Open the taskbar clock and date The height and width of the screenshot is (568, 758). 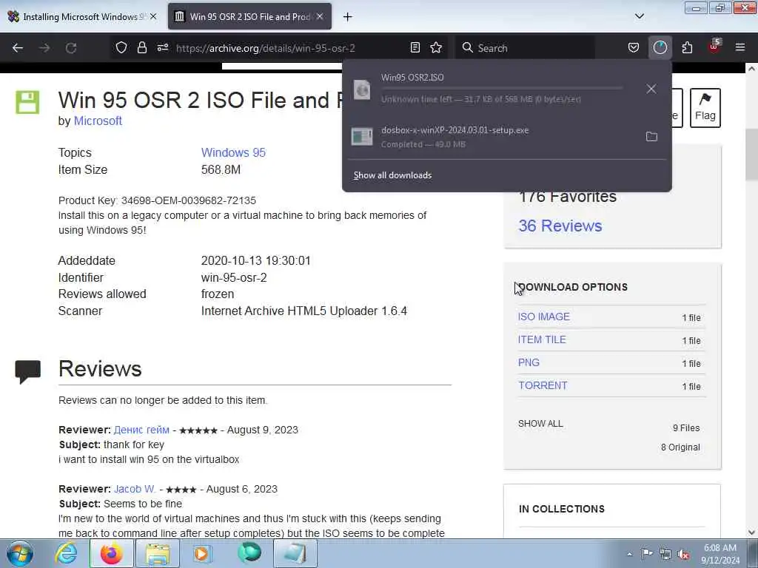(720, 554)
